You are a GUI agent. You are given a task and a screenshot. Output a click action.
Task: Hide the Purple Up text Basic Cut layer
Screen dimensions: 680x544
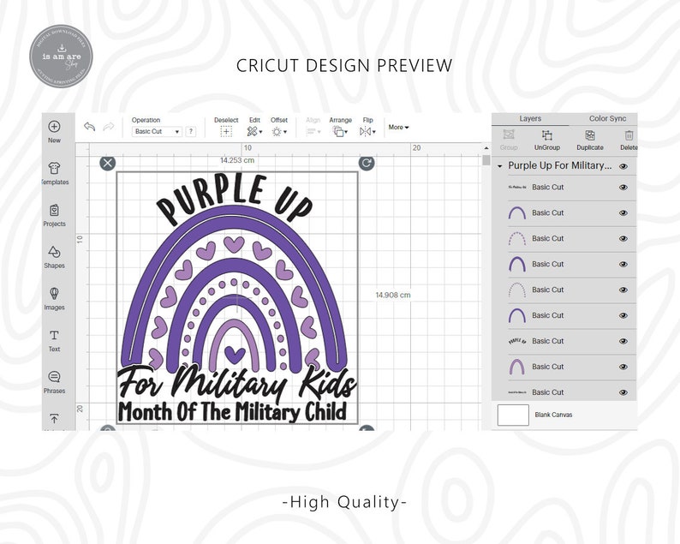pos(623,341)
